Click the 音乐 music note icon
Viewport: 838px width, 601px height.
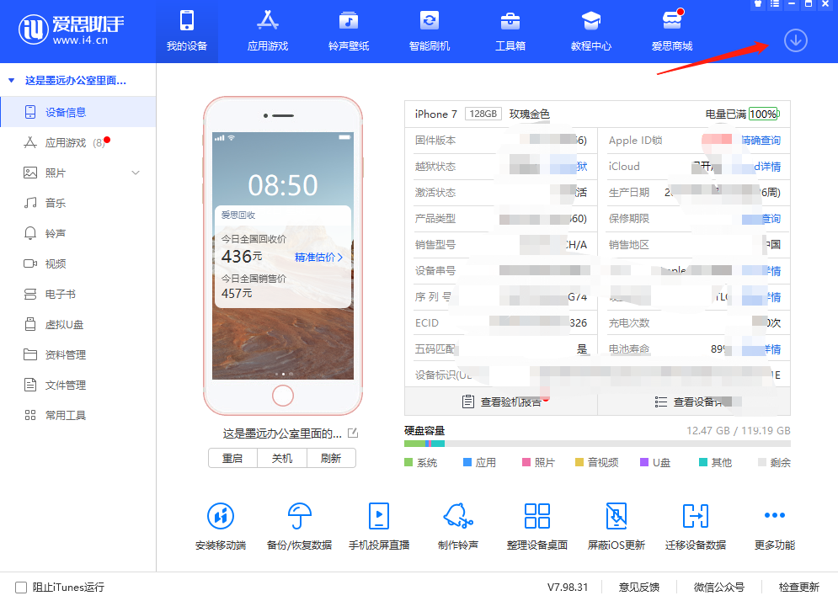[30, 203]
